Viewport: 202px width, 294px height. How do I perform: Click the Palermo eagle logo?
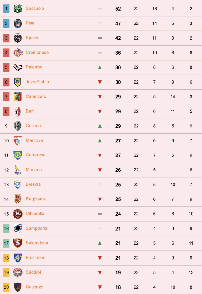point(18,67)
